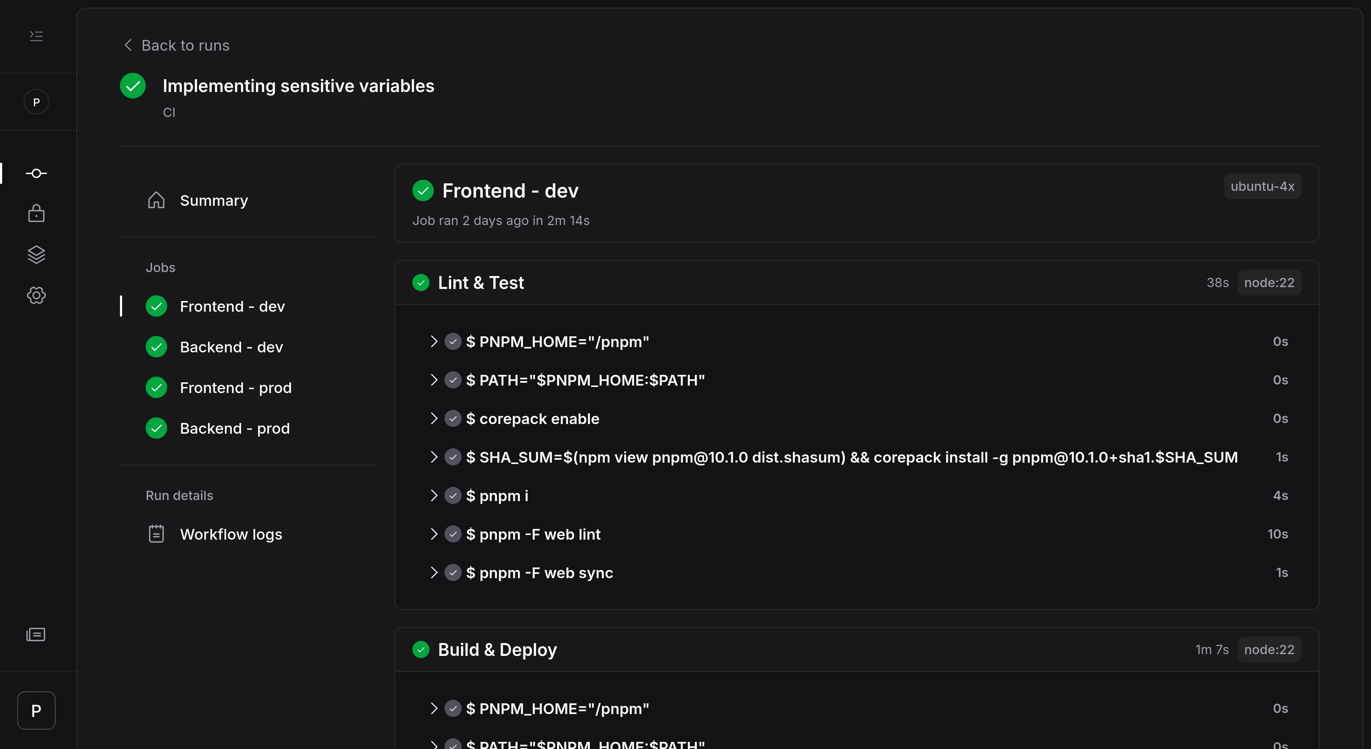Expand the pnpm -F web sync step
The image size is (1371, 749).
click(434, 572)
